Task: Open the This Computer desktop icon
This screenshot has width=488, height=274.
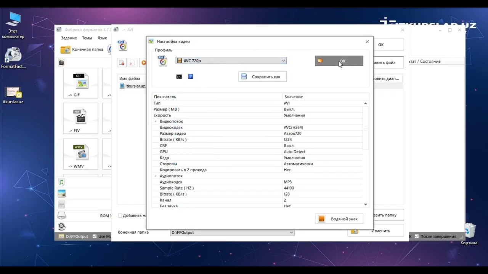Action: click(x=13, y=25)
